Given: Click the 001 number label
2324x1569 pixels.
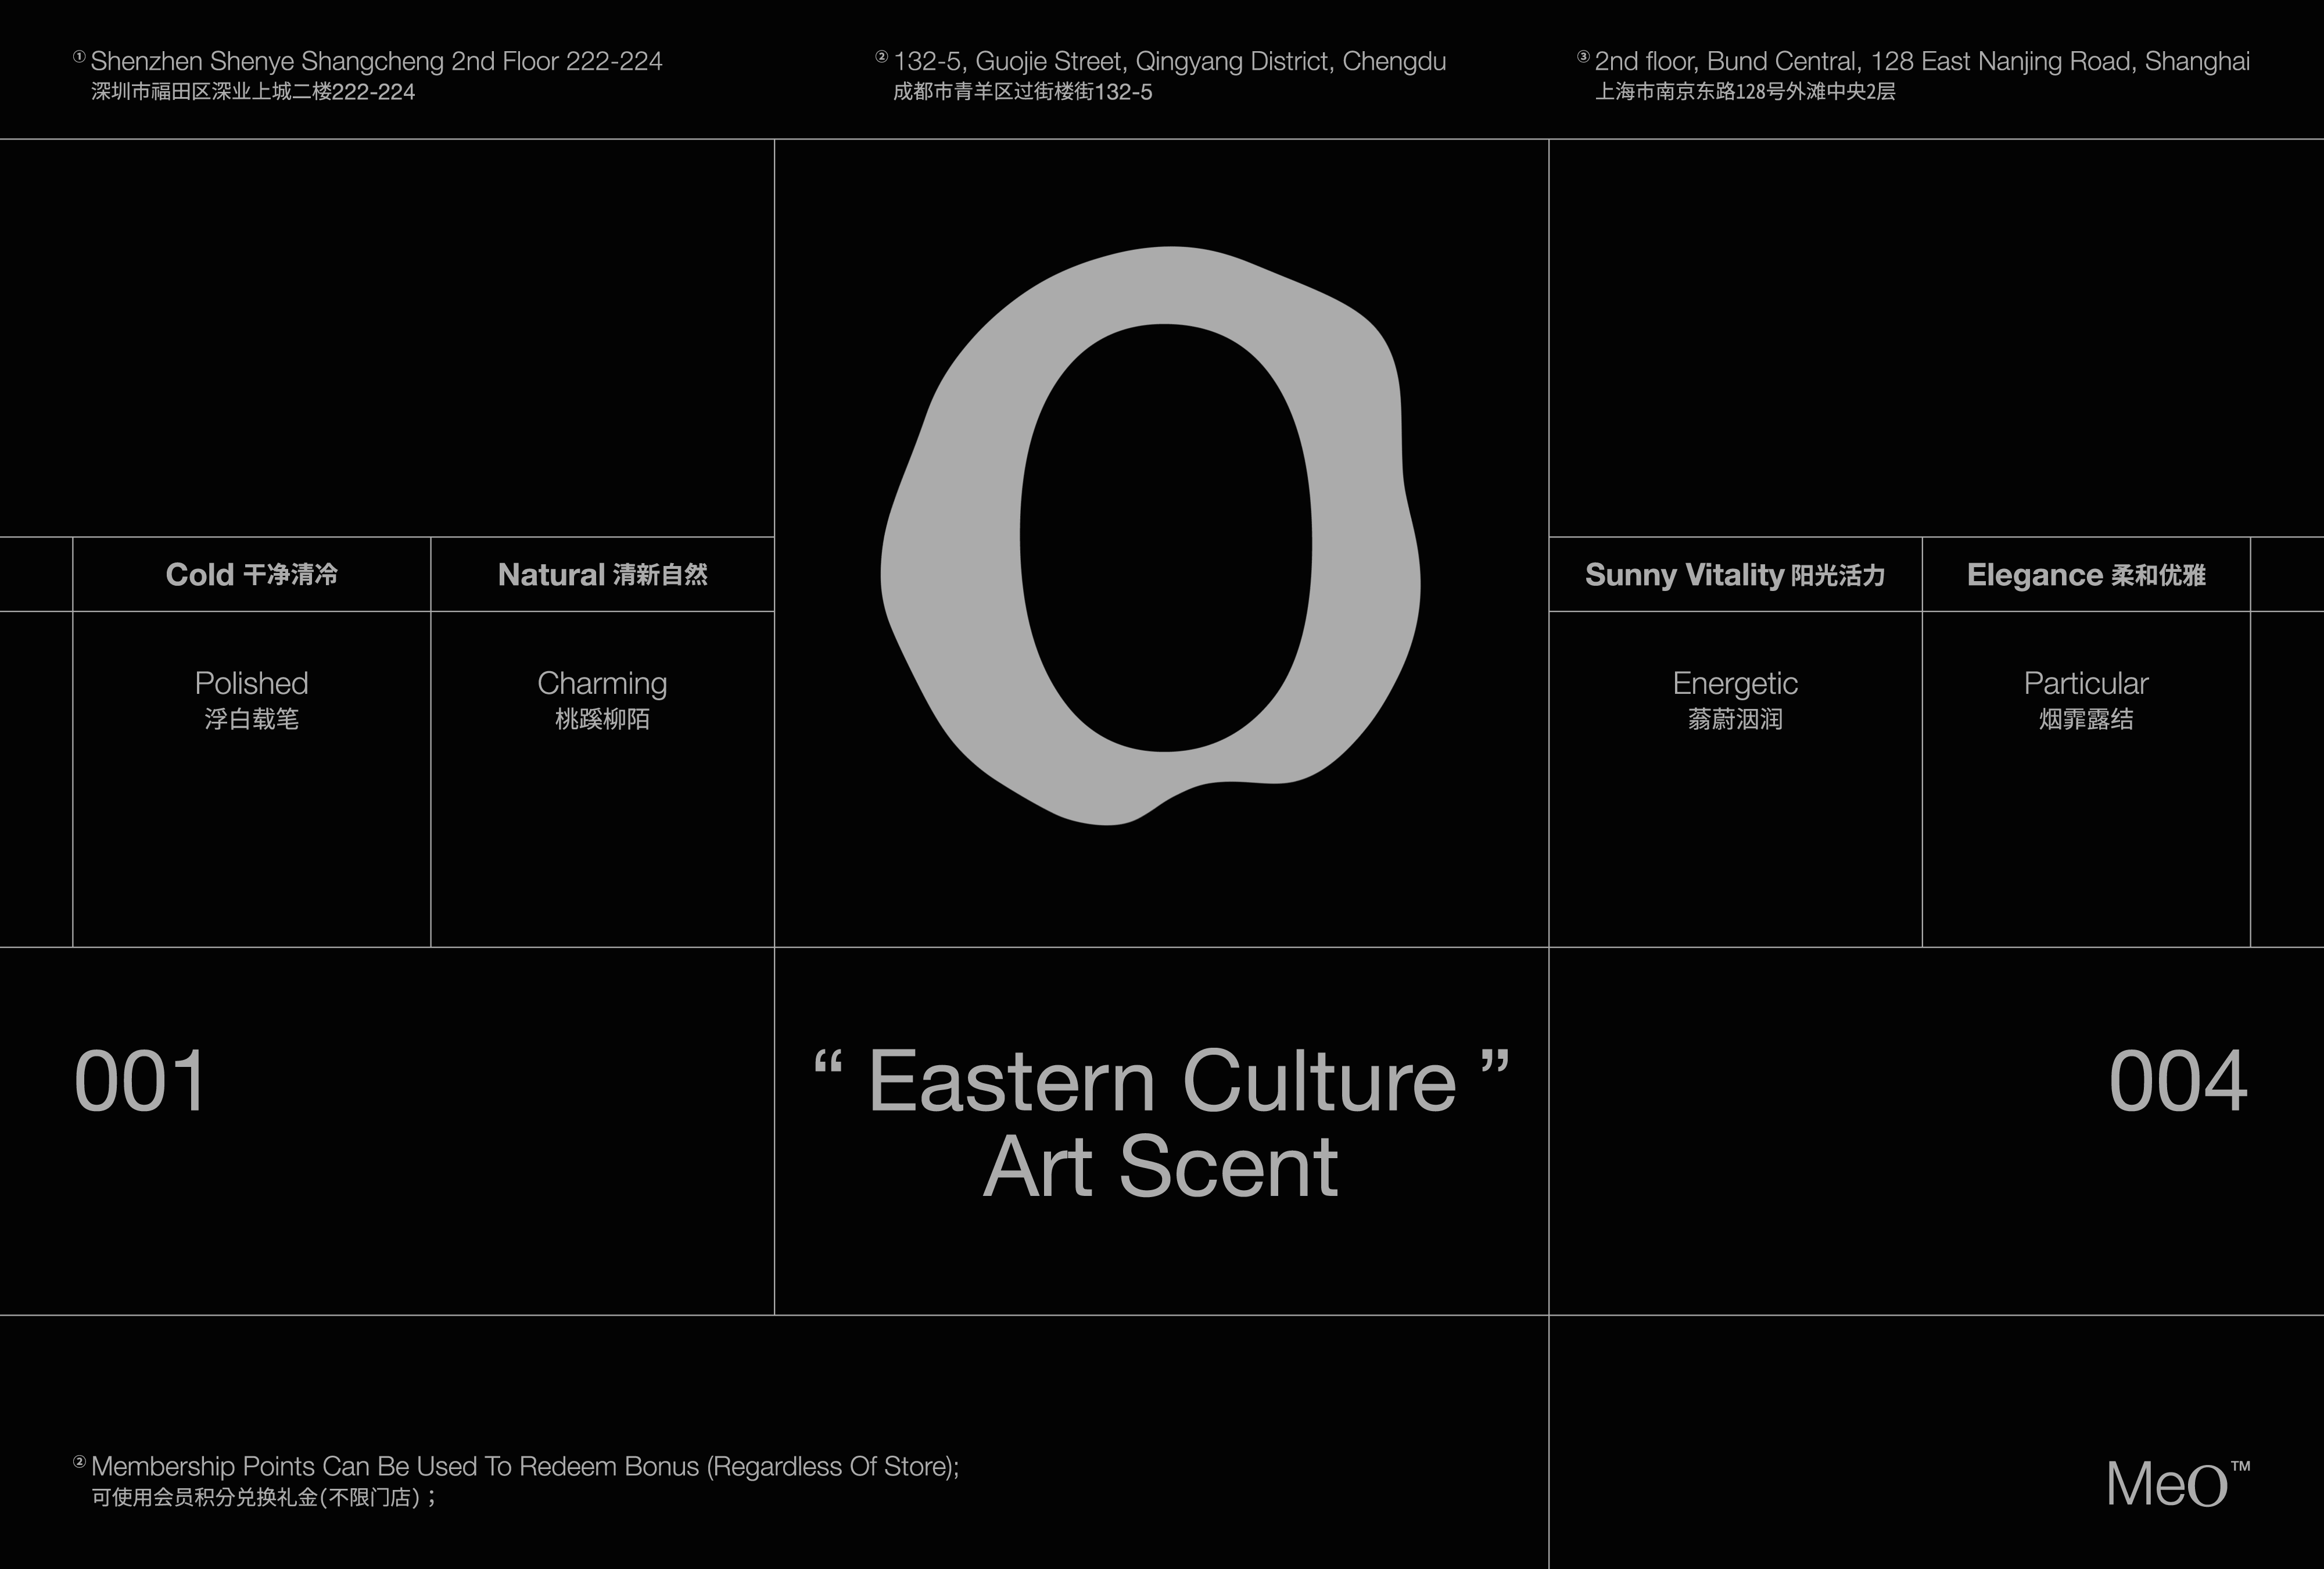Looking at the screenshot, I should point(141,1082).
